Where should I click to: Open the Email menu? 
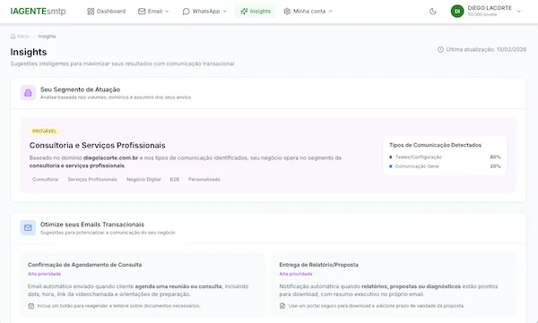[x=153, y=12]
